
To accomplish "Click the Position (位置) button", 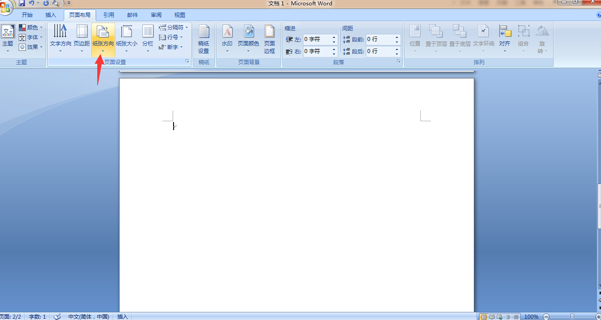I will (x=415, y=39).
